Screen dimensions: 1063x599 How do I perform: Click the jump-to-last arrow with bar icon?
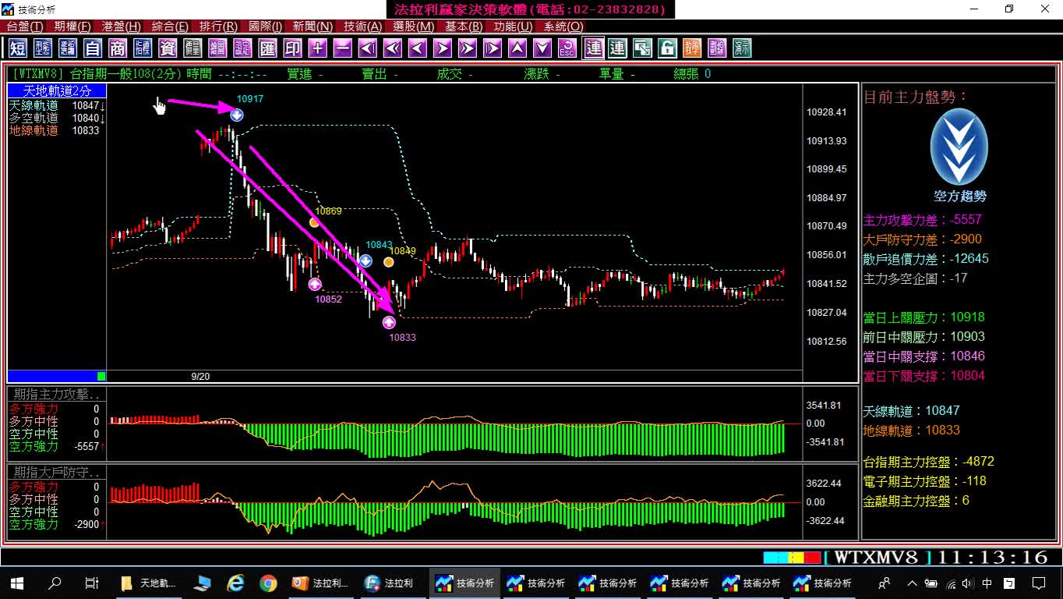(492, 48)
